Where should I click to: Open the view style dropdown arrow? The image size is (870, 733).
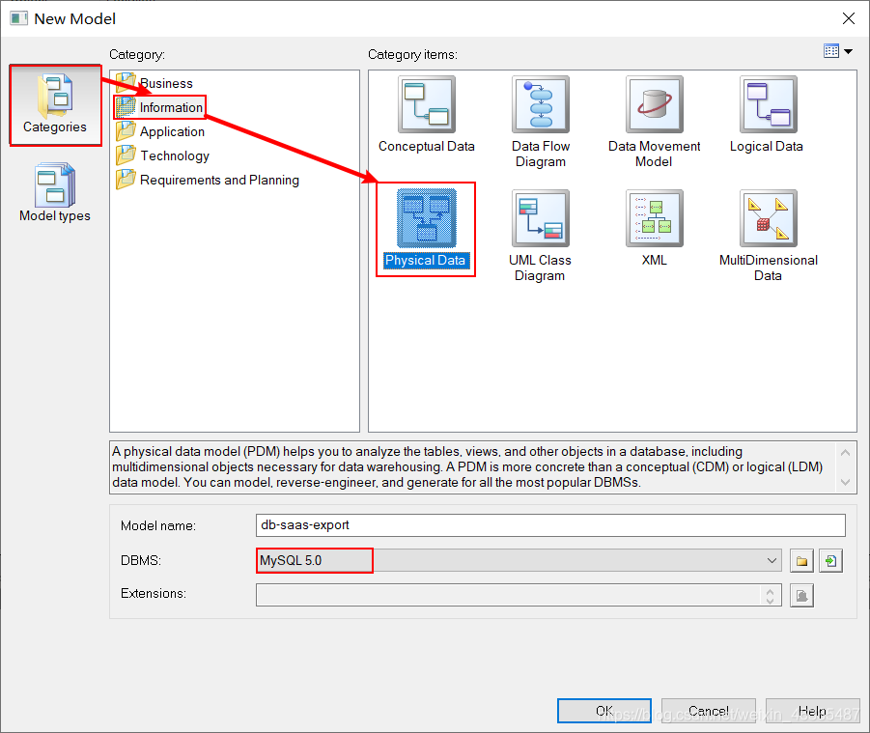pos(848,51)
